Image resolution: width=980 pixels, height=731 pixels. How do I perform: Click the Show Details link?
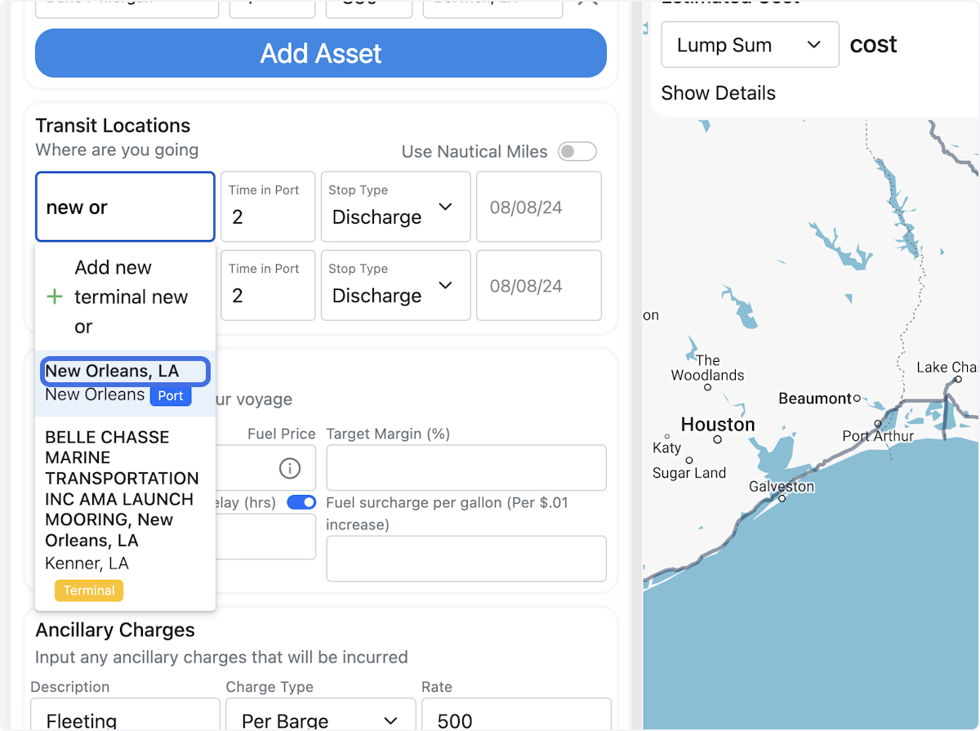718,93
